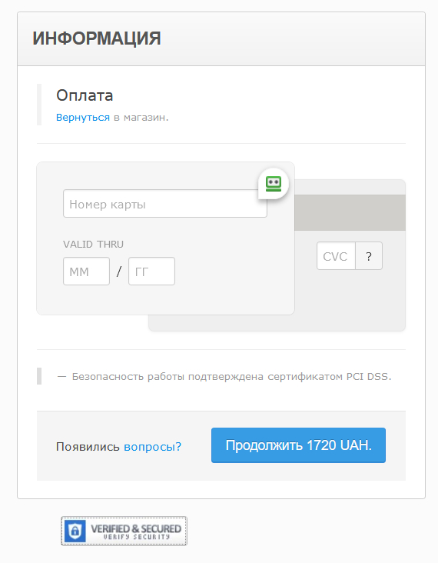Click the Появились text label
This screenshot has width=438, height=563.
88,447
